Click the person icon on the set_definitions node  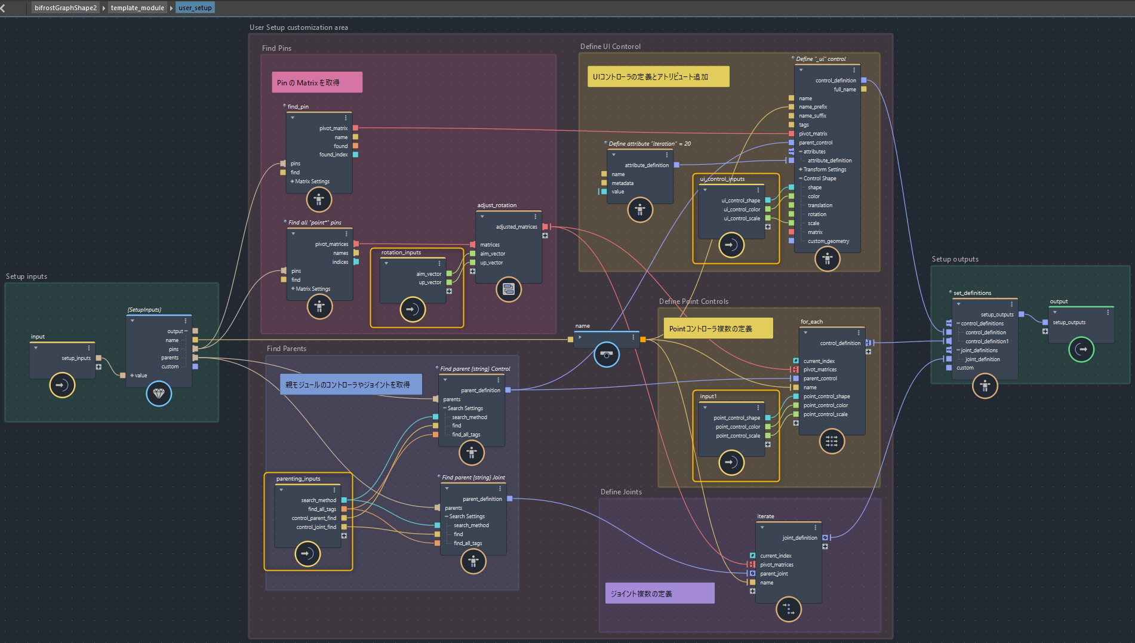click(985, 386)
